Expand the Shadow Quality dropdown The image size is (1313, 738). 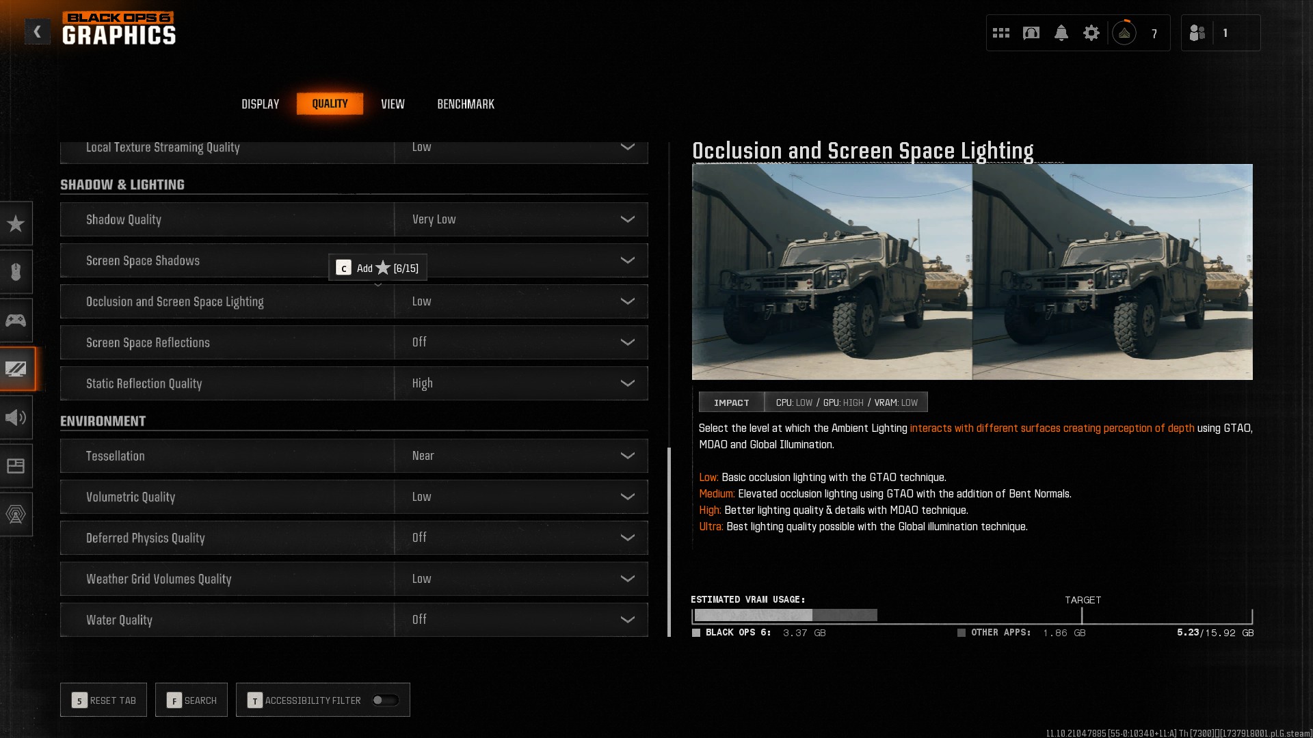[520, 219]
